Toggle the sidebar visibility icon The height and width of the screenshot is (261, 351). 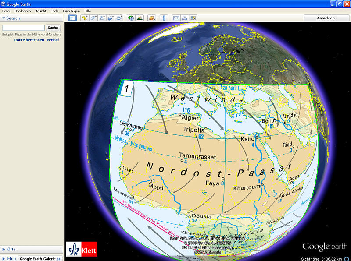point(73,18)
